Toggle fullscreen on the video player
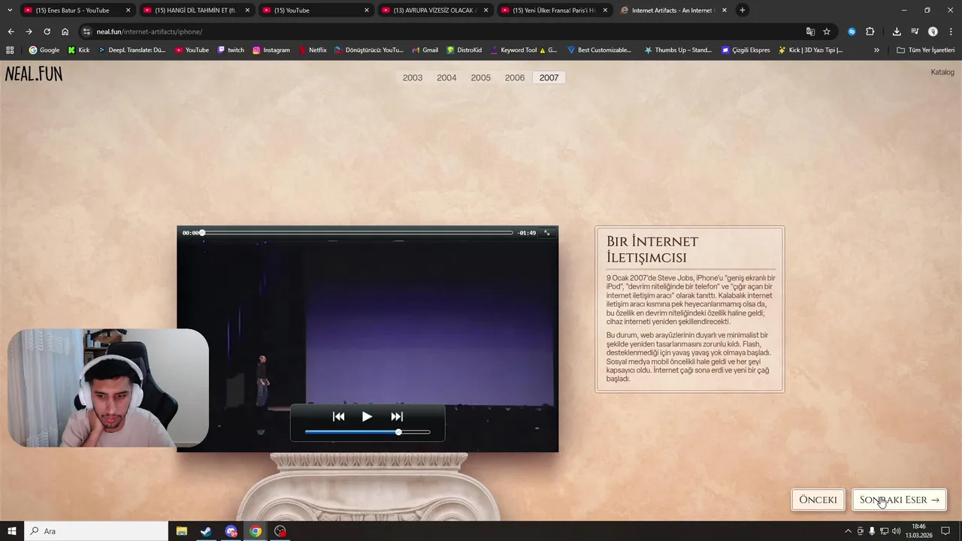 click(x=547, y=233)
